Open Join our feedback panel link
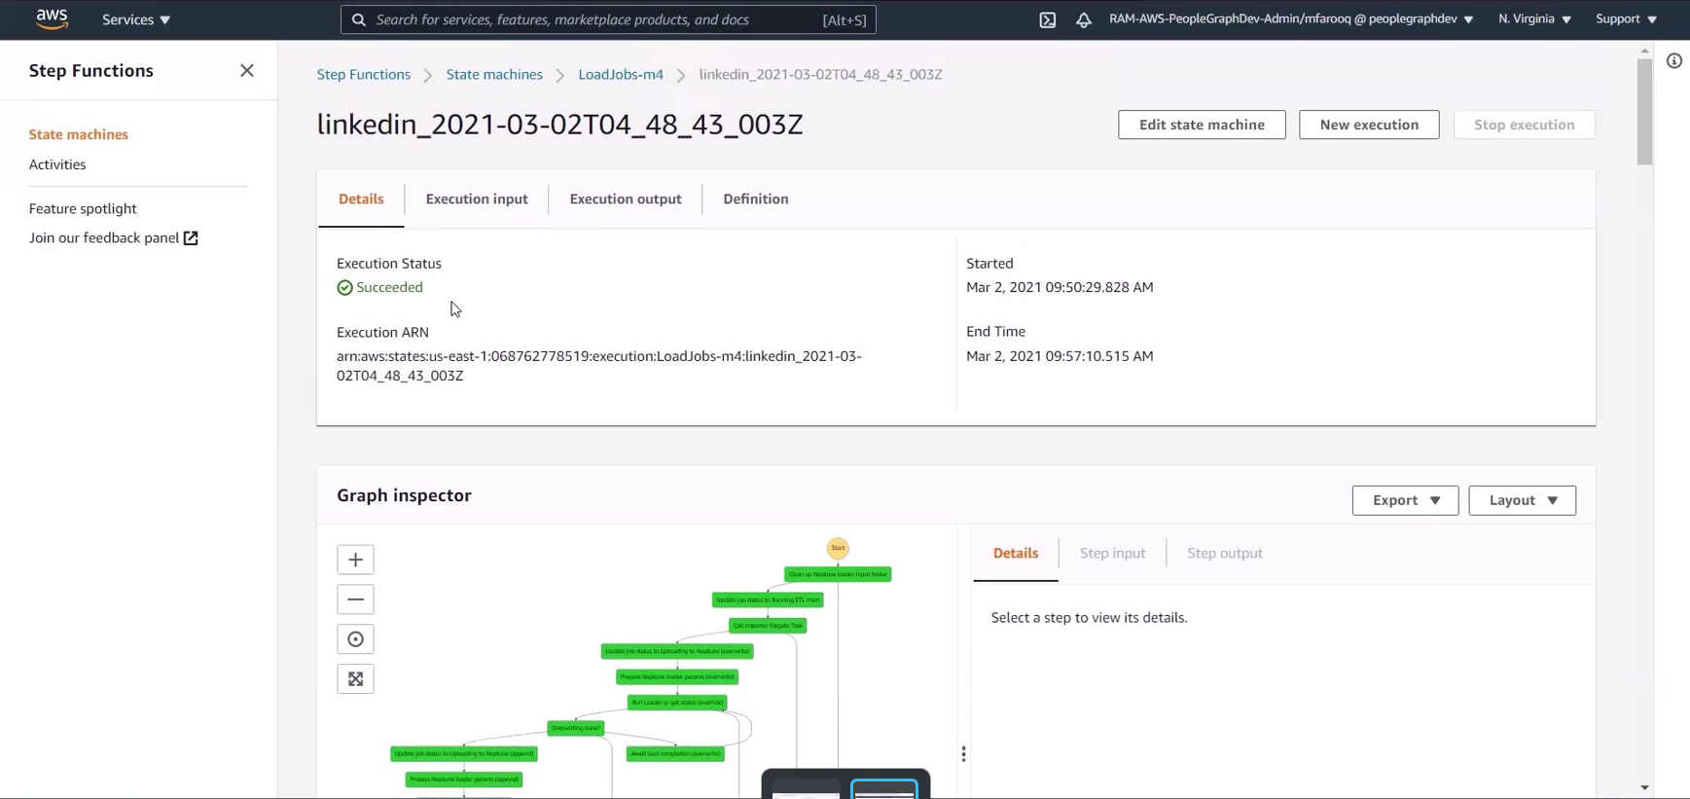 tap(104, 238)
